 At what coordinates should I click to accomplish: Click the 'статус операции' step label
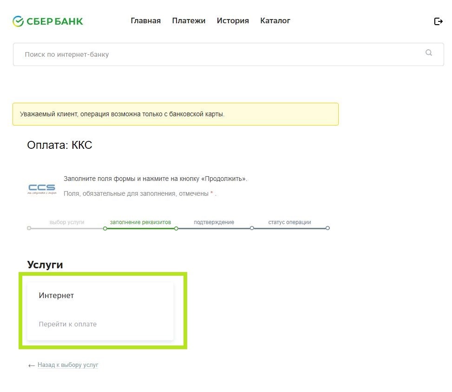(289, 222)
